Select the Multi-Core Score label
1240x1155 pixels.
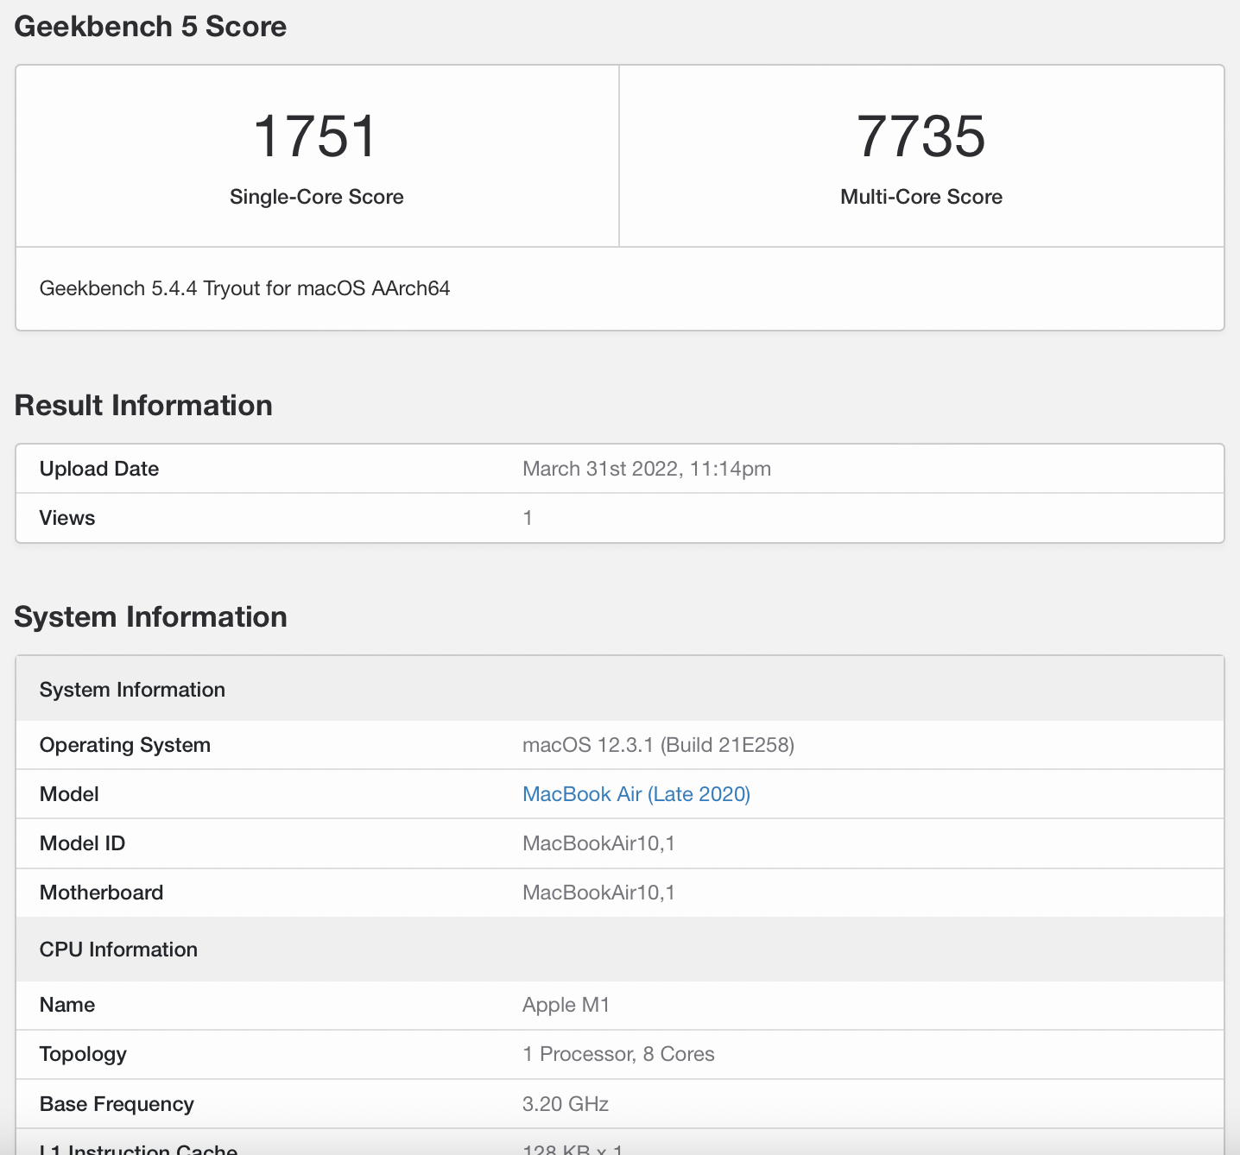(921, 197)
